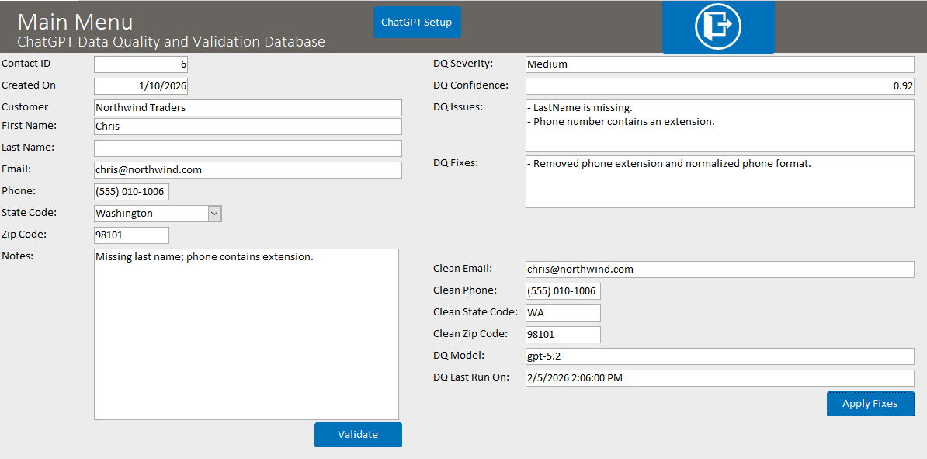Click in the DQ Fixes text box
Image resolution: width=927 pixels, height=459 pixels.
click(719, 182)
